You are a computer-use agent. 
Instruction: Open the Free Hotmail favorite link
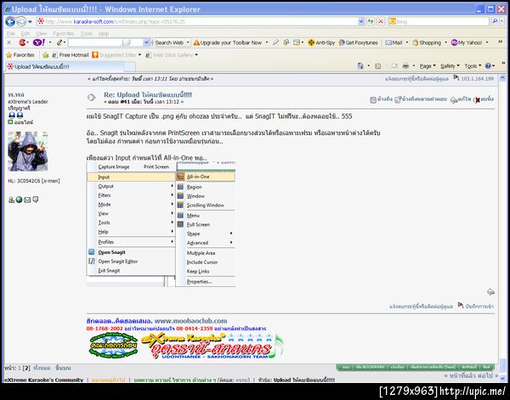point(71,55)
